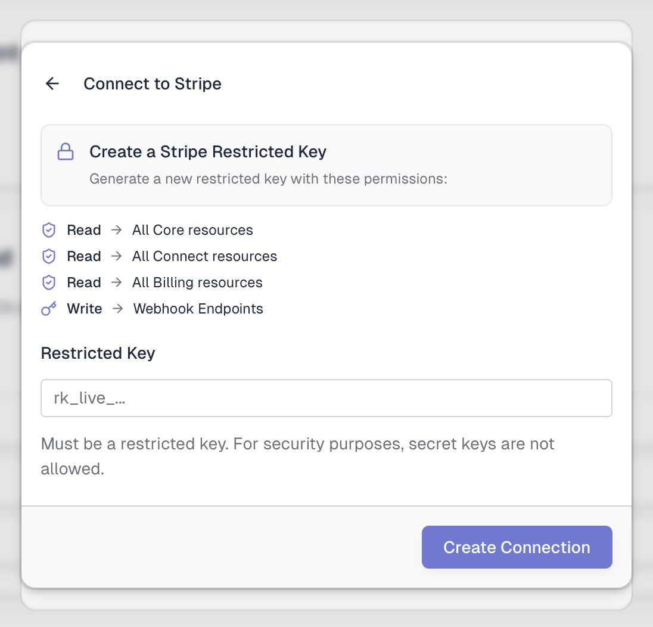Select the All Core resources text
This screenshot has width=653, height=627.
coord(192,230)
